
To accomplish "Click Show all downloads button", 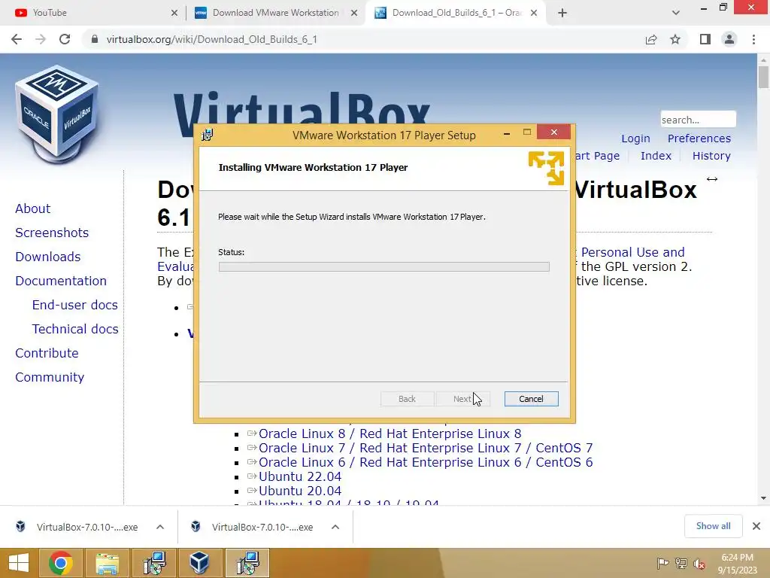I will click(713, 526).
